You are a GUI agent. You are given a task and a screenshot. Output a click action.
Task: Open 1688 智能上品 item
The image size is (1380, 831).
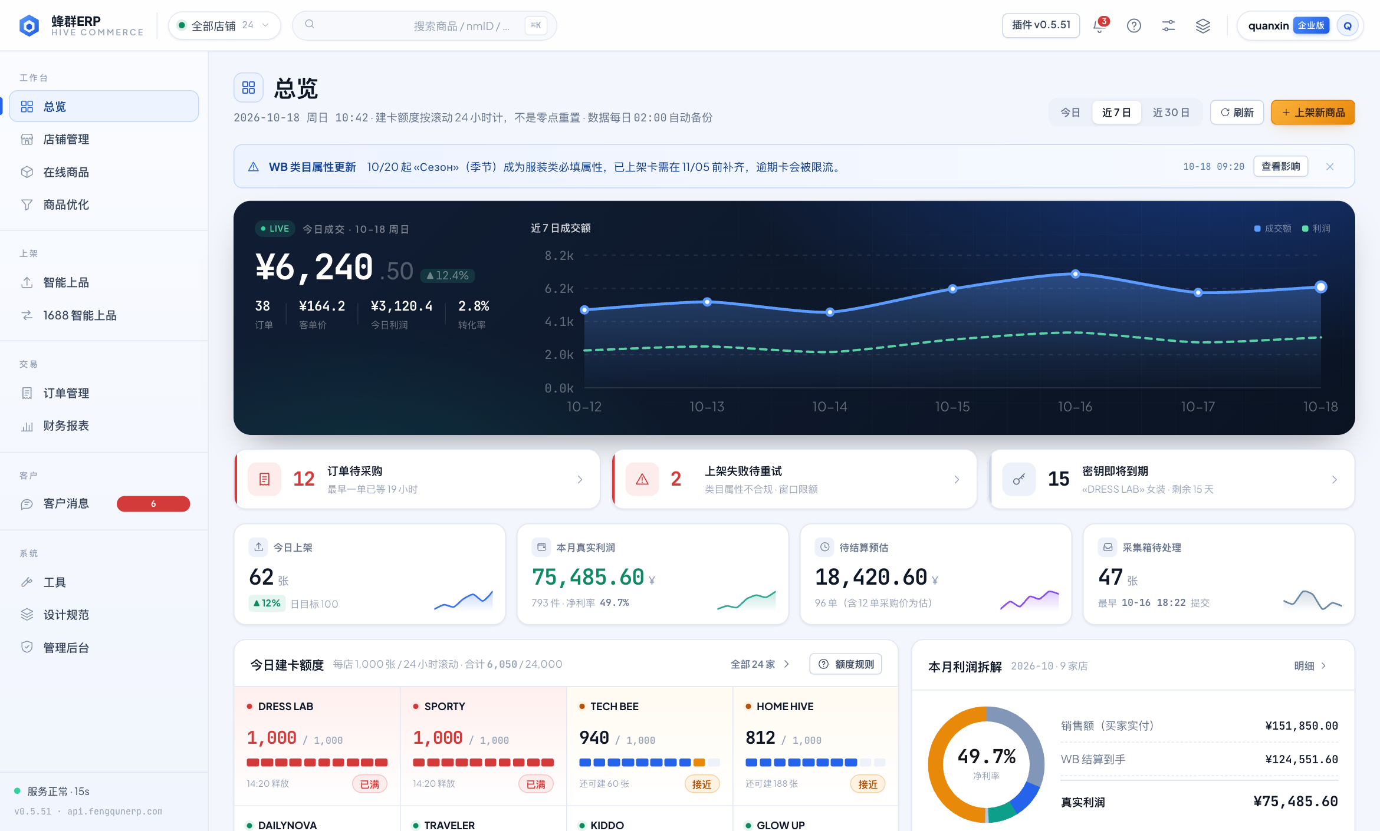pos(104,315)
